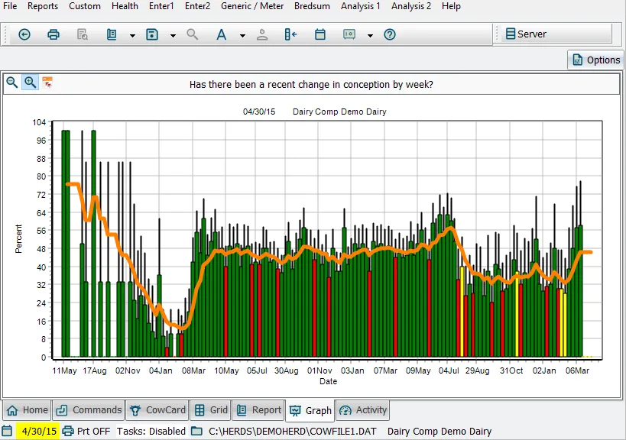Switch to the Grid tab
Viewport: 626px width, 440px height.
pyautogui.click(x=210, y=410)
